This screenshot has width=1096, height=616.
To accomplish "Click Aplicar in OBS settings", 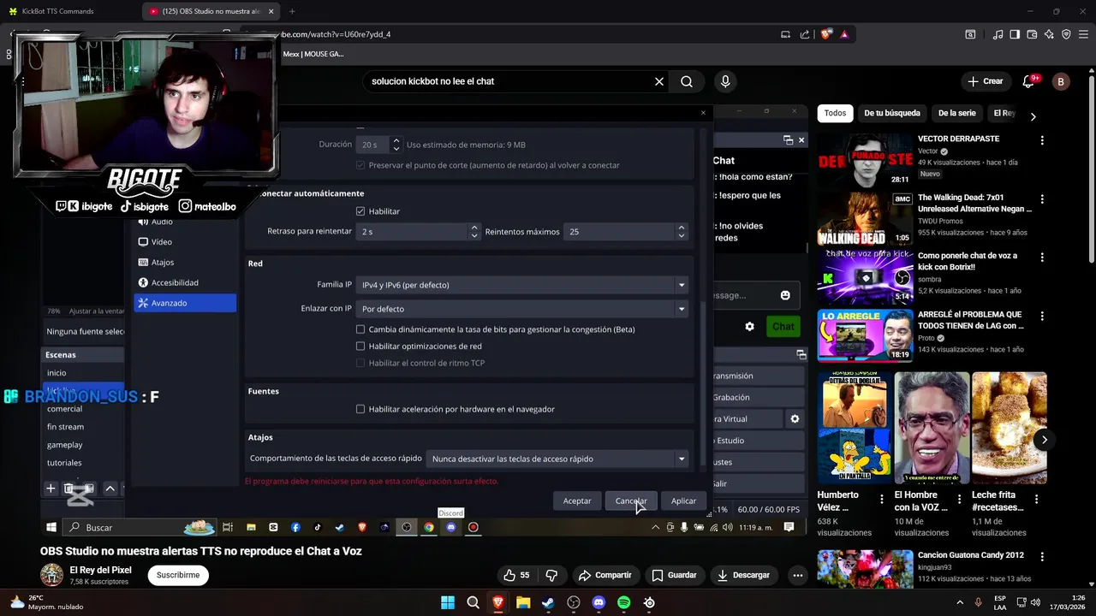I will [683, 500].
